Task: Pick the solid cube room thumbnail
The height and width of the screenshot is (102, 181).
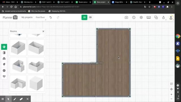Action: [x=36, y=83]
